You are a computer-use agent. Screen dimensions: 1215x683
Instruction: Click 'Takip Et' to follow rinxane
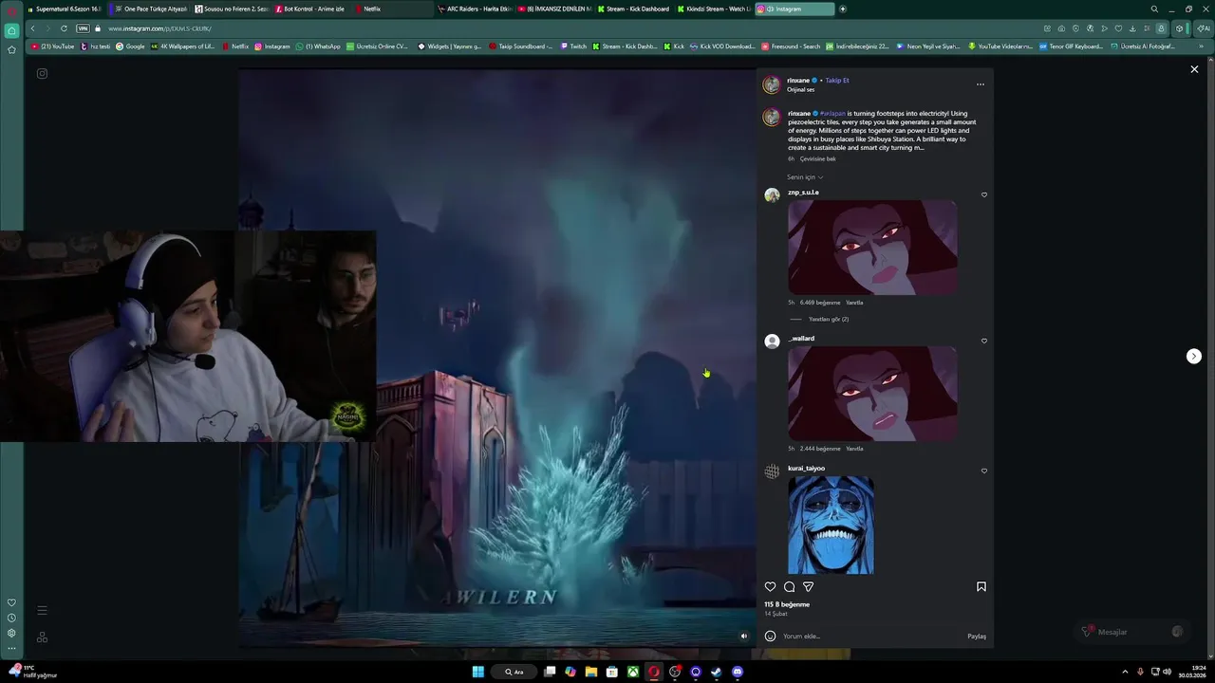[837, 81]
